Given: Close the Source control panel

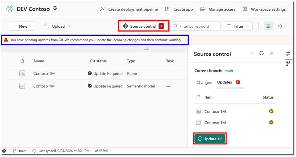Looking at the screenshot, I should click(271, 53).
